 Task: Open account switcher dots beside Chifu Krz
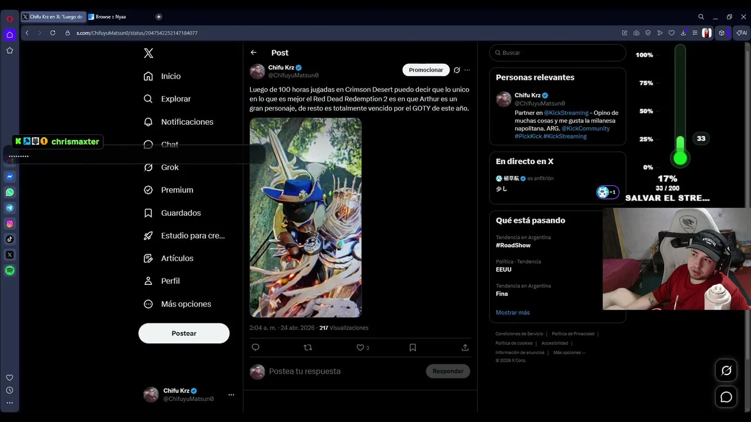[231, 395]
